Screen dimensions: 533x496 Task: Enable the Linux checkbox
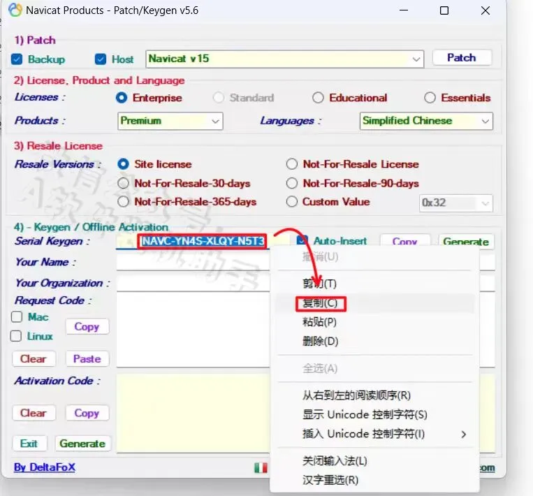tap(15, 336)
